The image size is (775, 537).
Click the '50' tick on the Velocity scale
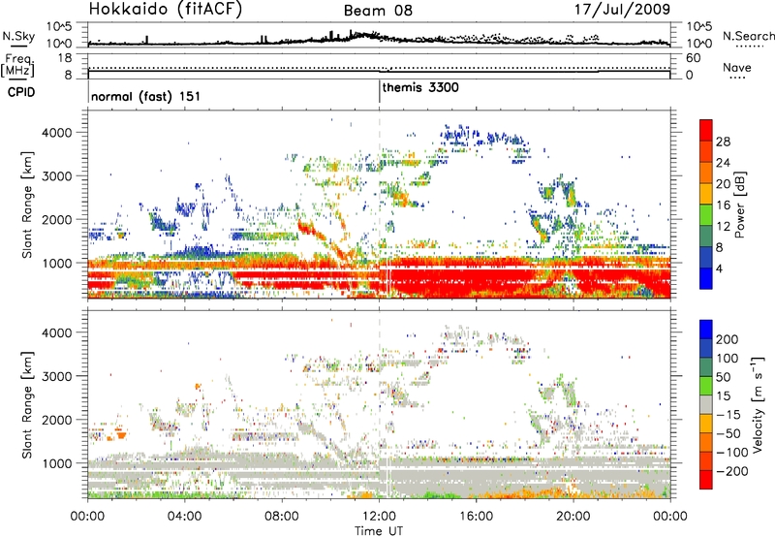(x=724, y=377)
